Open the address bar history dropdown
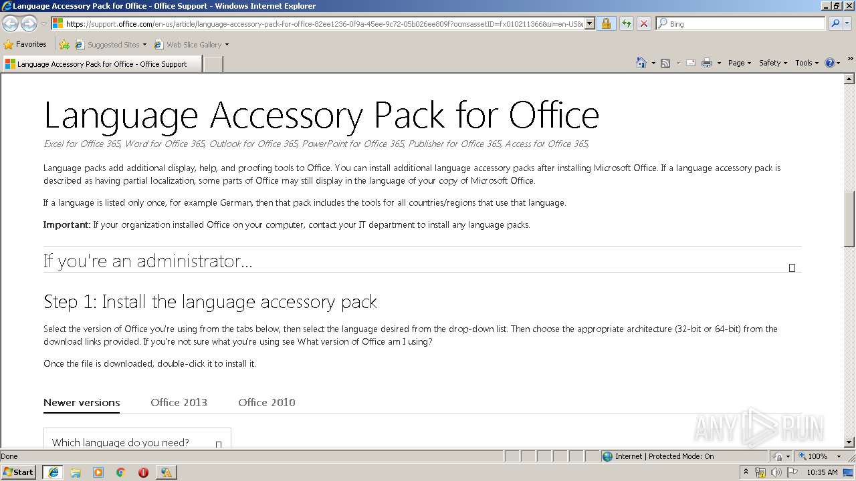Image resolution: width=856 pixels, height=481 pixels. [x=589, y=23]
